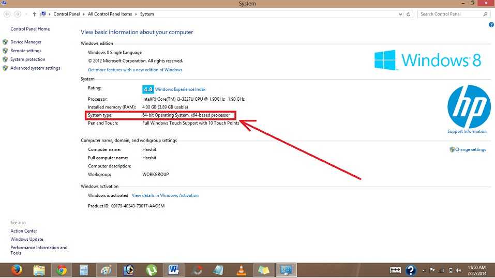This screenshot has width=495, height=278.
Task: Click the 64-bit Operating System value
Action: tap(186, 115)
